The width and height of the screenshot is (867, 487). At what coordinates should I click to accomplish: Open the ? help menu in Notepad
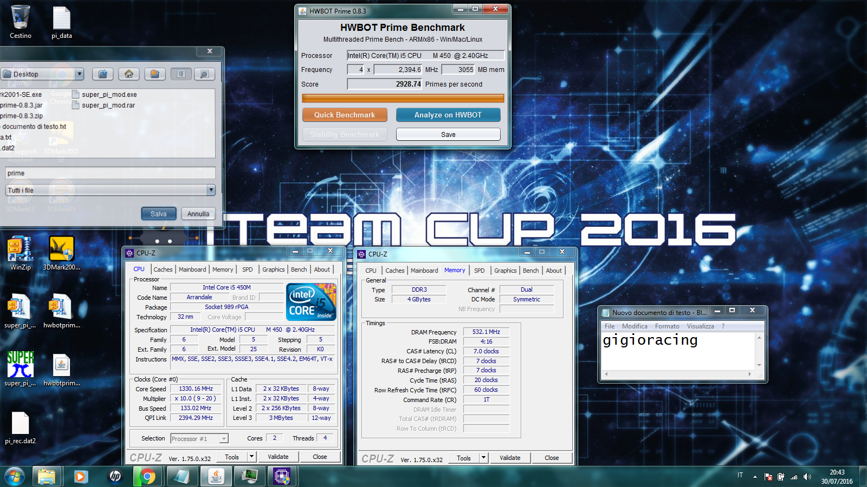pyautogui.click(x=723, y=326)
